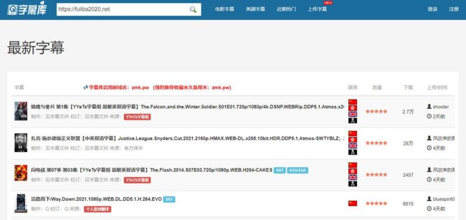Click UK flag icon in Falcon row

coord(353,114)
